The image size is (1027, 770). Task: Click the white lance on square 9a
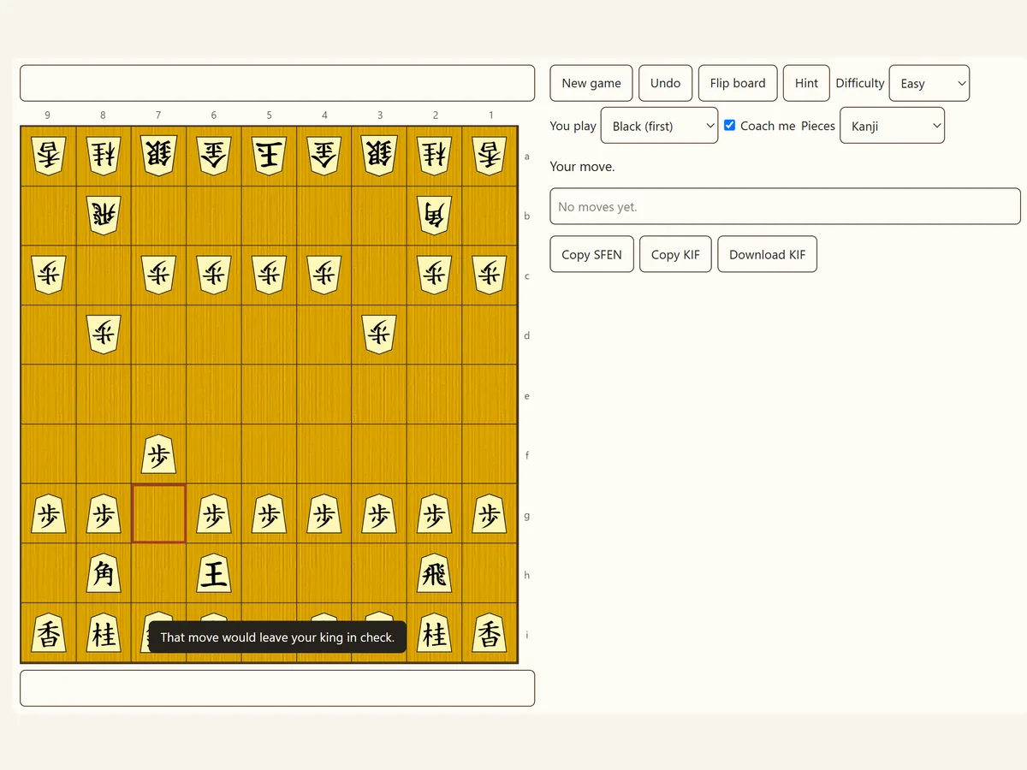(48, 155)
